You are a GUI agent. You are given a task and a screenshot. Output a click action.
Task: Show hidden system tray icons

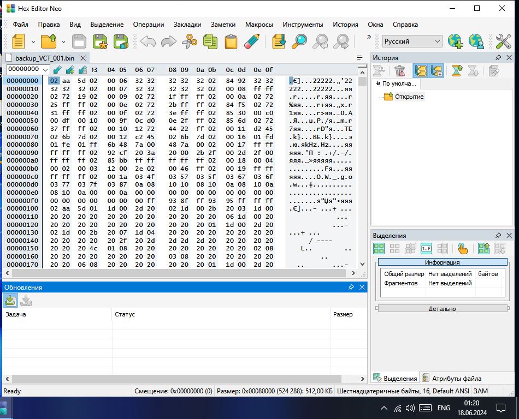384,408
